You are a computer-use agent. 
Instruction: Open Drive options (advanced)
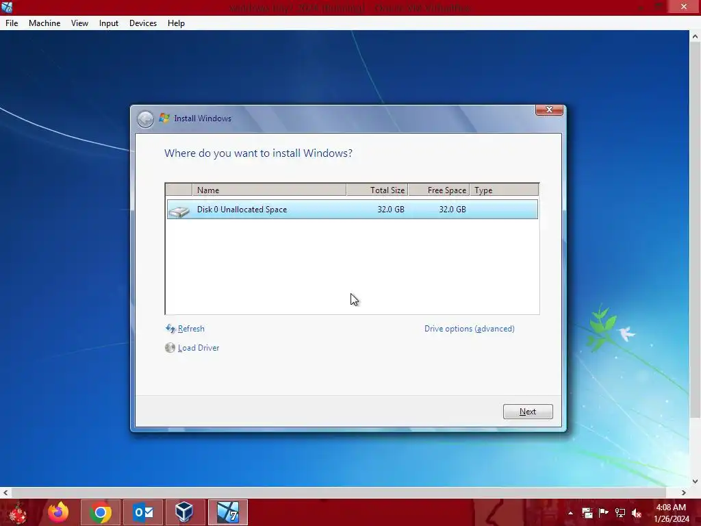pos(470,329)
